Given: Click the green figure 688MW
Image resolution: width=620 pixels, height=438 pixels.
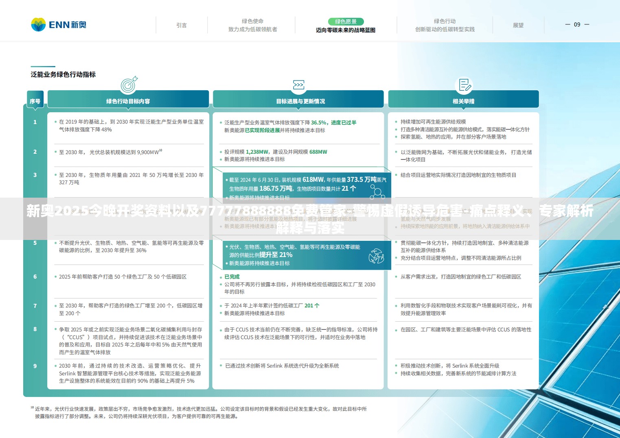Looking at the screenshot, I should coord(318,152).
